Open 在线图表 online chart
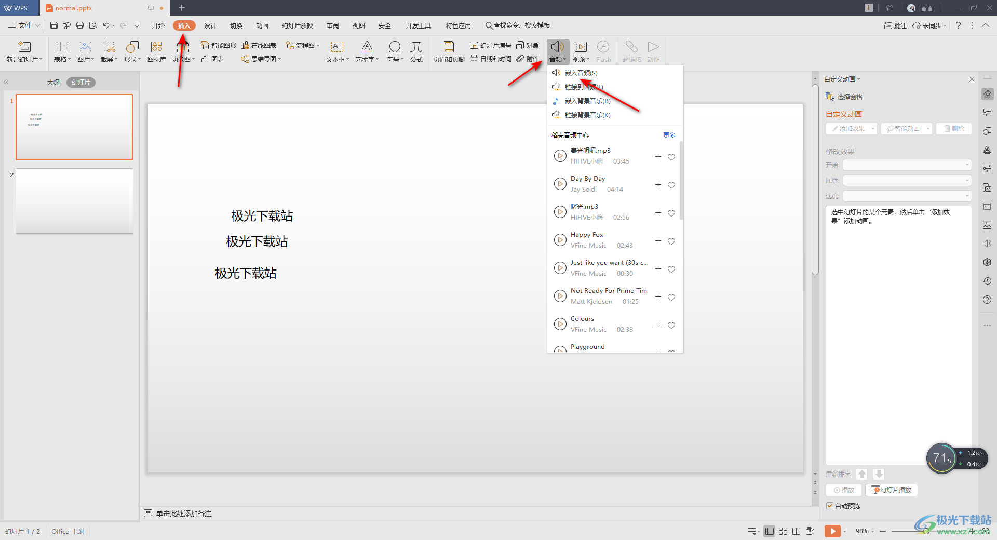Screen dimensions: 997x540 (259, 45)
